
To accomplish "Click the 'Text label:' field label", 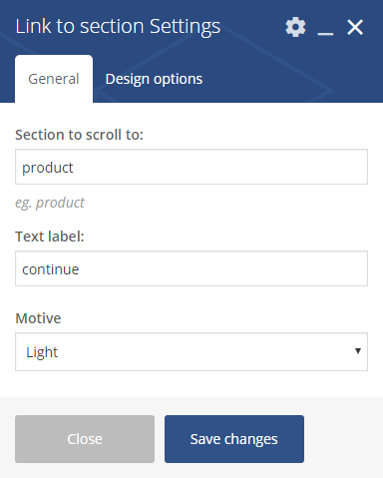I will pyautogui.click(x=50, y=237).
